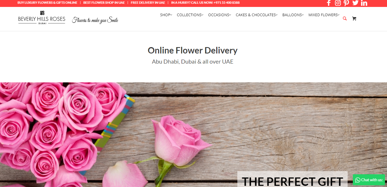Expand the Shop dropdown menu
The width and height of the screenshot is (387, 187).
(166, 15)
